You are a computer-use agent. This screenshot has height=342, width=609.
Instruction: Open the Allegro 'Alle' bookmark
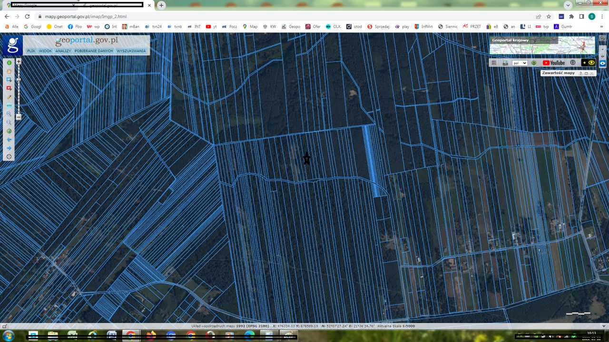pos(11,27)
